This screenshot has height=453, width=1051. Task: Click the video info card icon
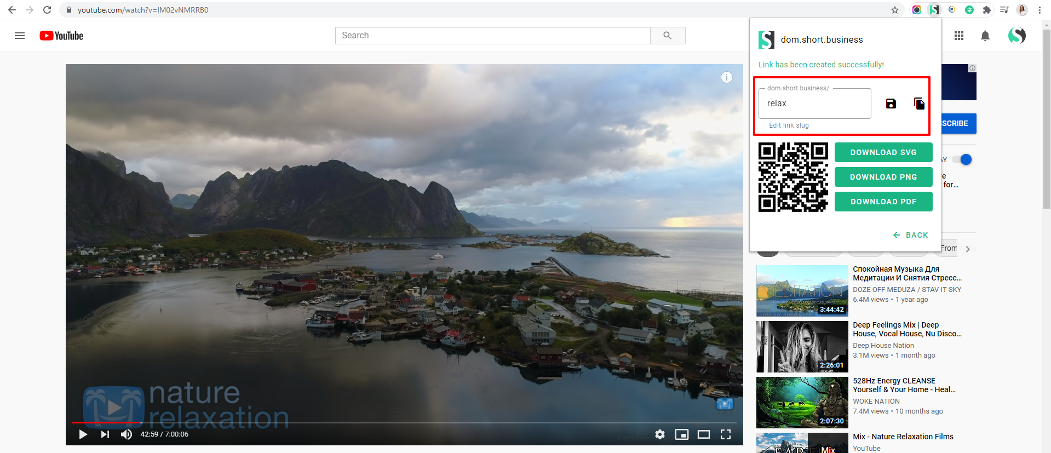pos(727,77)
